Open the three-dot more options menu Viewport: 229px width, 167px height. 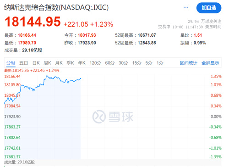[185, 7]
